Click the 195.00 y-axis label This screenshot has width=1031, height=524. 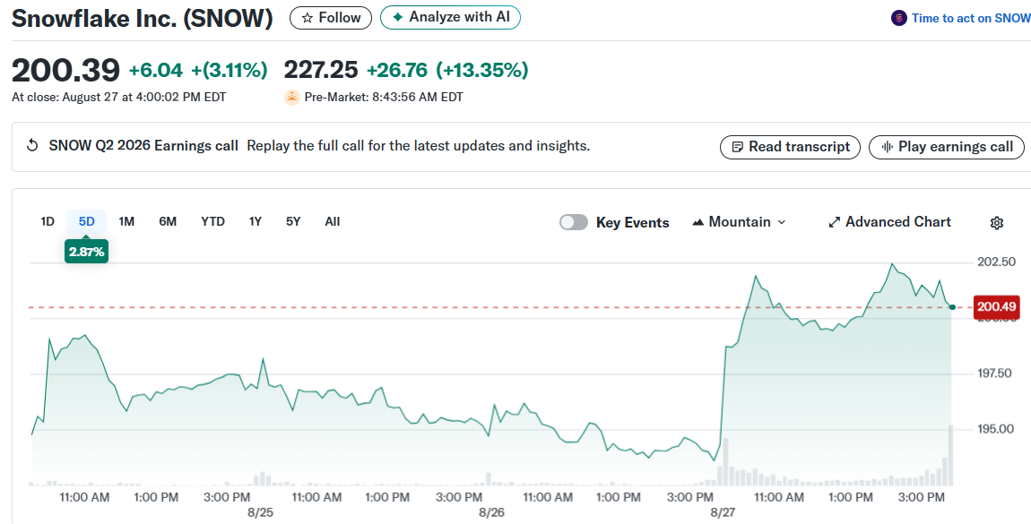[997, 429]
